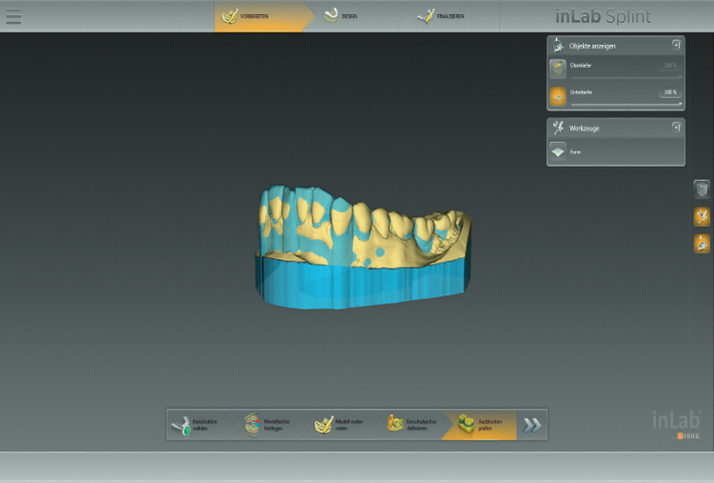
Task: Advance with the double-arrow next button
Action: pos(532,425)
